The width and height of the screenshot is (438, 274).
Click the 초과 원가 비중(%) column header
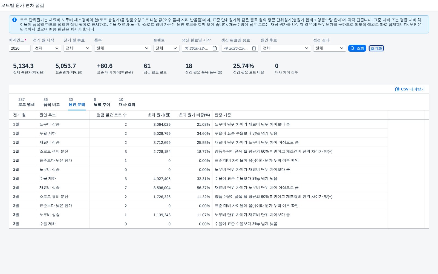pos(192,115)
